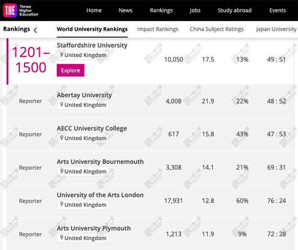Click the 14.1 students per staff value
The width and height of the screenshot is (298, 250).
208,168
